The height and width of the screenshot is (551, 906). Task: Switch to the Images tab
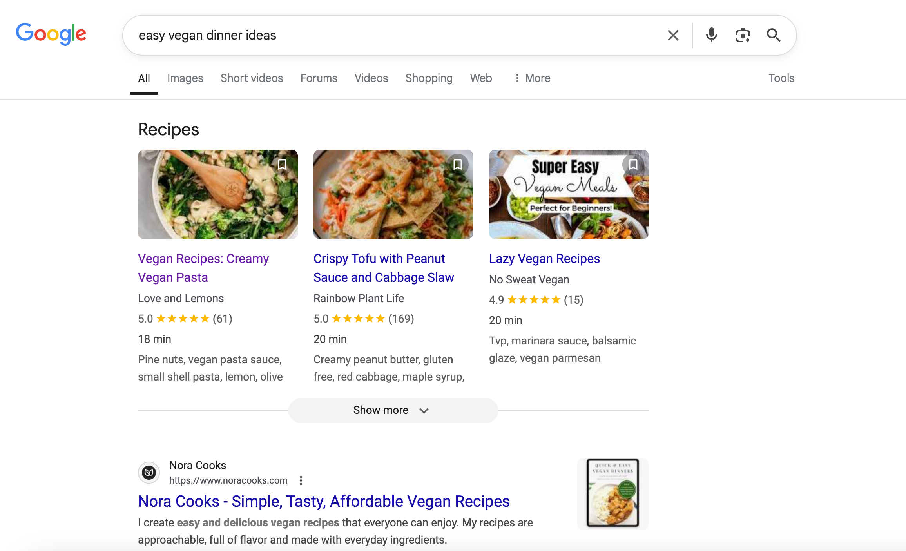[185, 78]
